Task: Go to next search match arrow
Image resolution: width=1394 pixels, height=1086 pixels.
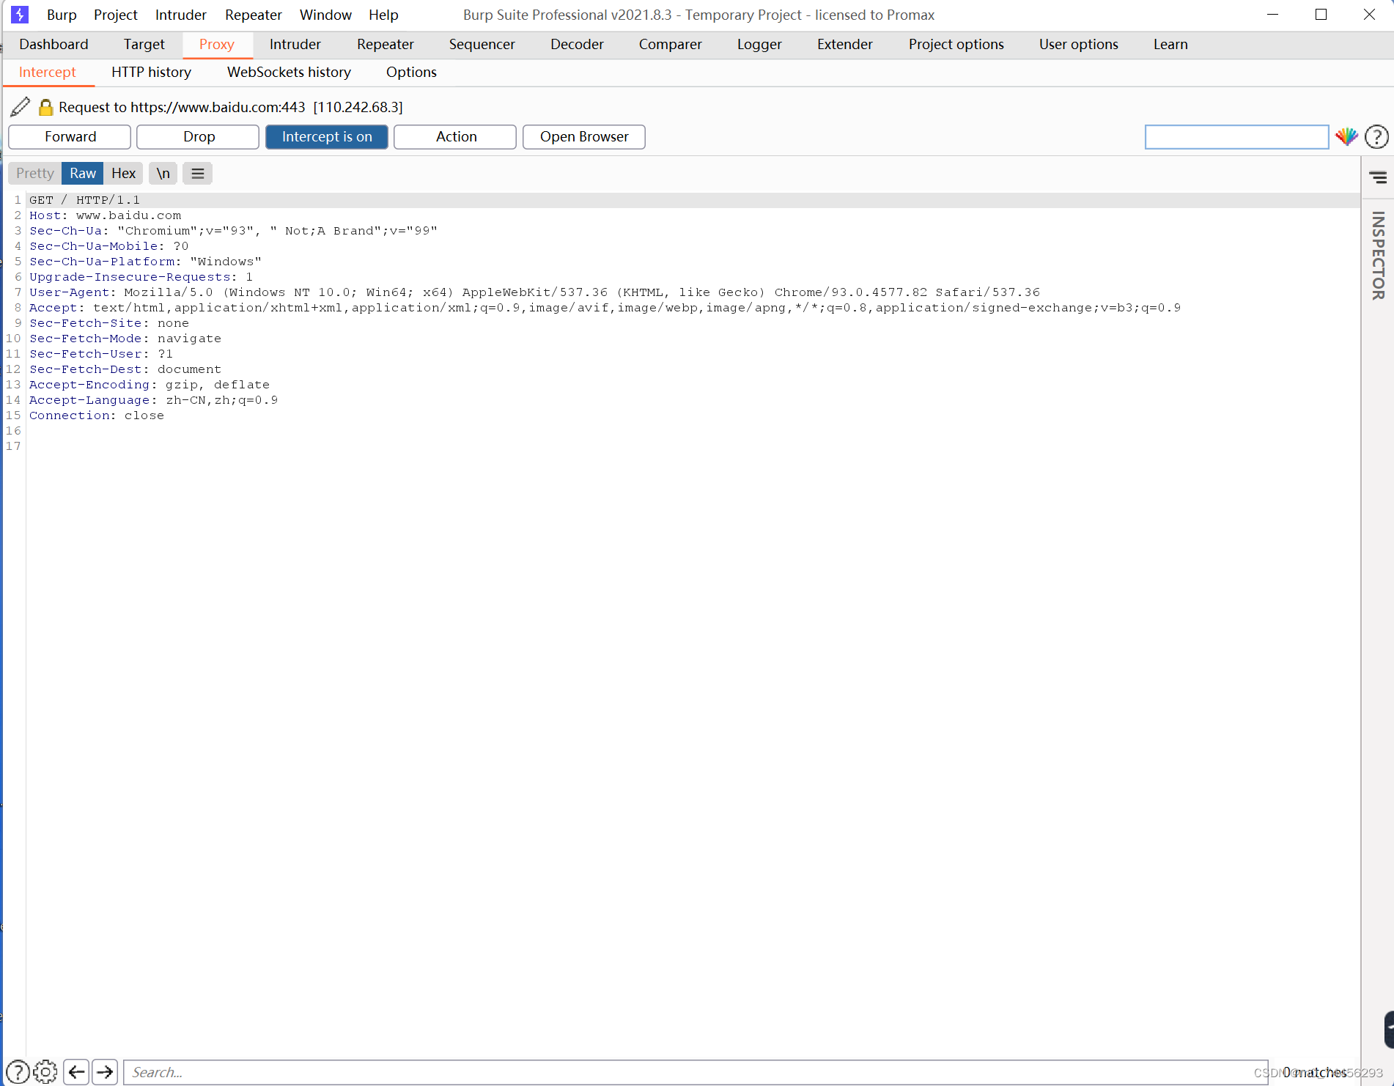Action: pyautogui.click(x=105, y=1072)
